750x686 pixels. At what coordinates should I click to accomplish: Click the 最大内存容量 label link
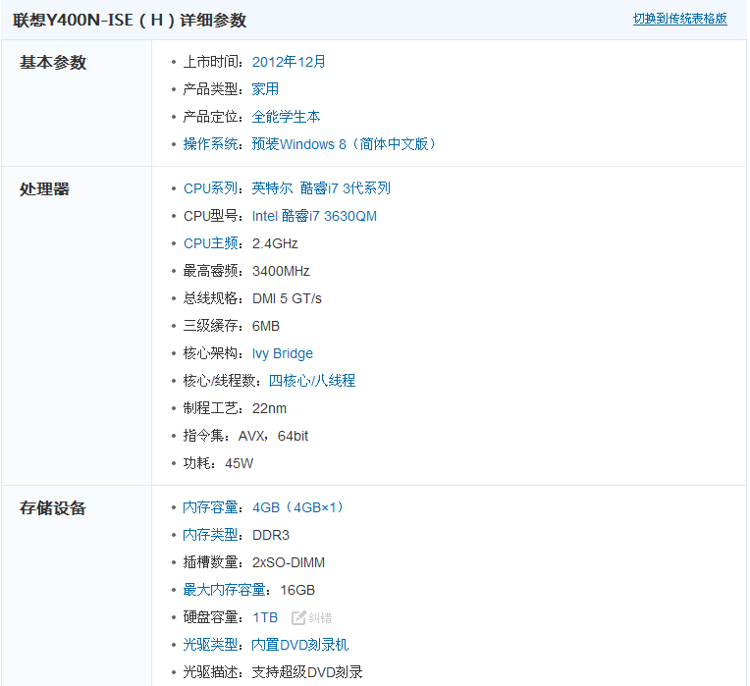tap(224, 590)
